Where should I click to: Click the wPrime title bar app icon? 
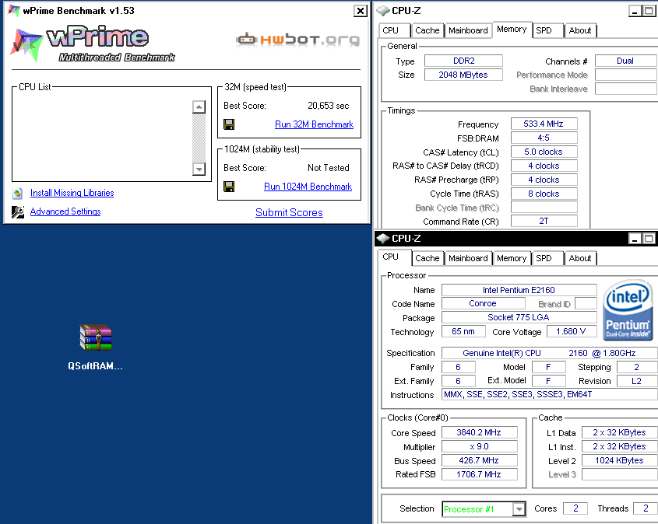(x=14, y=10)
